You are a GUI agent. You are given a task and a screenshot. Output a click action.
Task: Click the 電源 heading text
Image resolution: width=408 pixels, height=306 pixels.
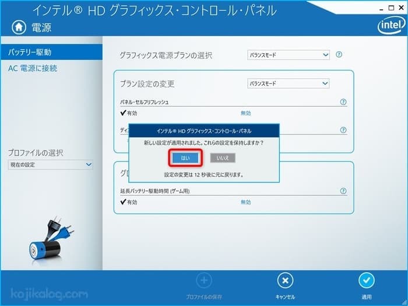coord(41,27)
